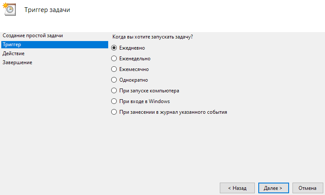
Task: Jump to the Завершение step
Action: point(17,62)
